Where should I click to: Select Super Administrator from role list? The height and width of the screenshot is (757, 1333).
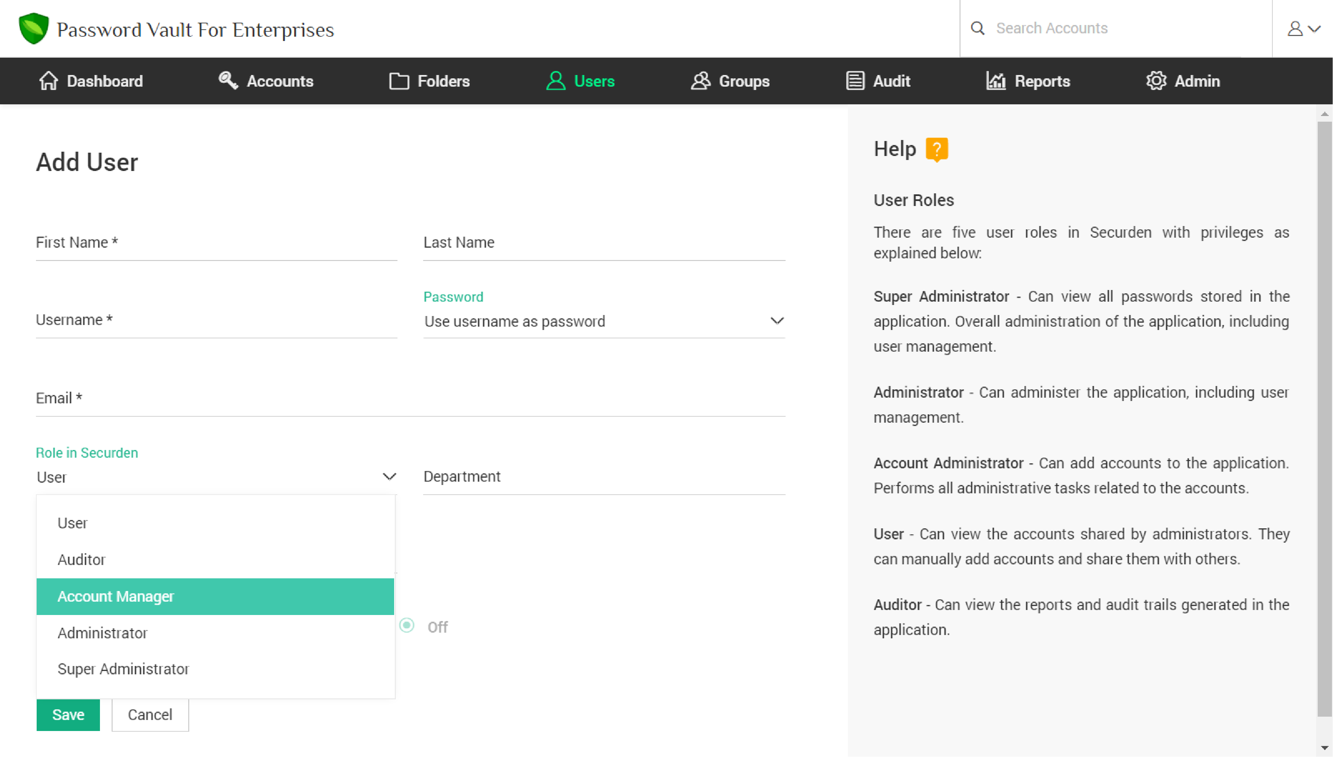[123, 669]
